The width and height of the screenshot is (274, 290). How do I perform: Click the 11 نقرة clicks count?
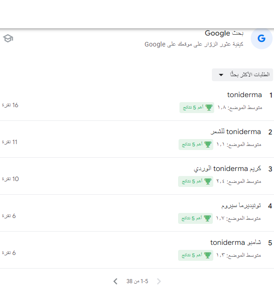point(10,142)
